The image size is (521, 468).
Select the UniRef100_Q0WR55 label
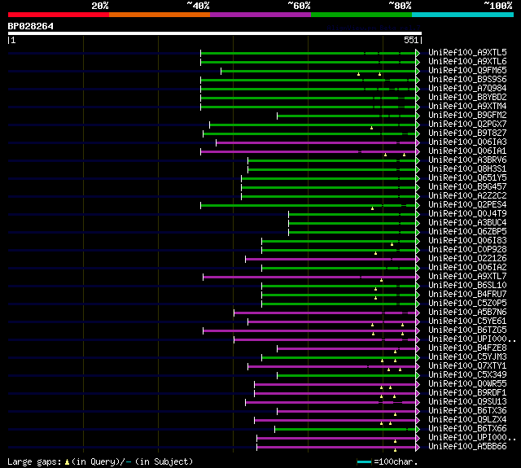pos(467,384)
